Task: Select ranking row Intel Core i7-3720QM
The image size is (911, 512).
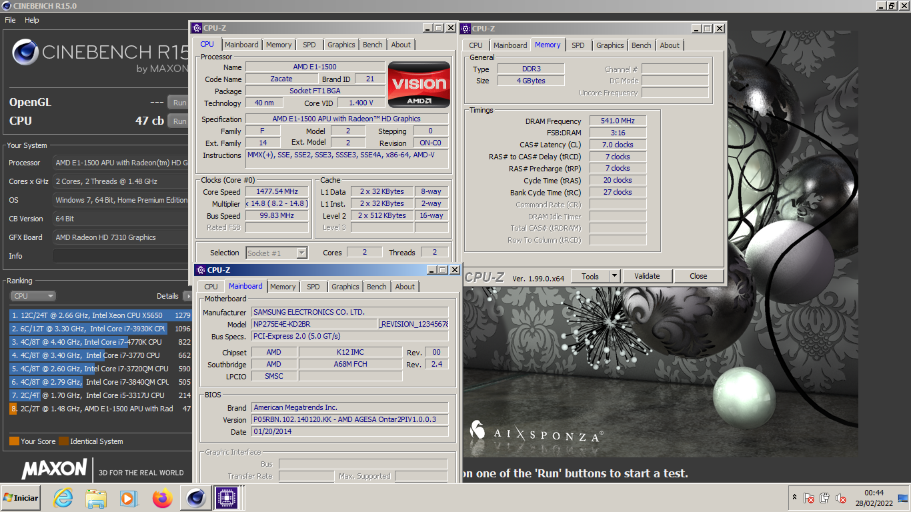Action: point(101,369)
